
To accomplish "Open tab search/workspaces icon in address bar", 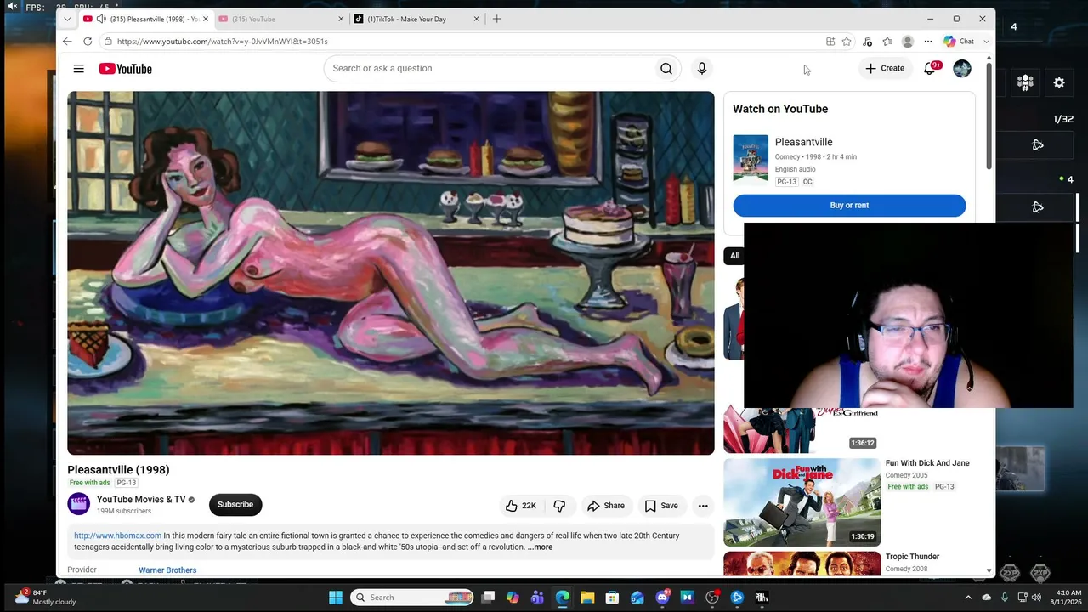I will [x=830, y=41].
